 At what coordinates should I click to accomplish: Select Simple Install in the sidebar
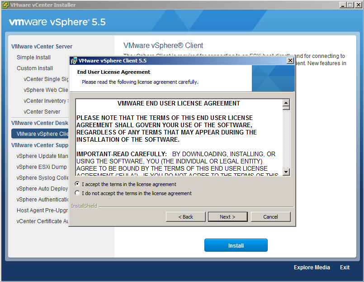click(34, 57)
